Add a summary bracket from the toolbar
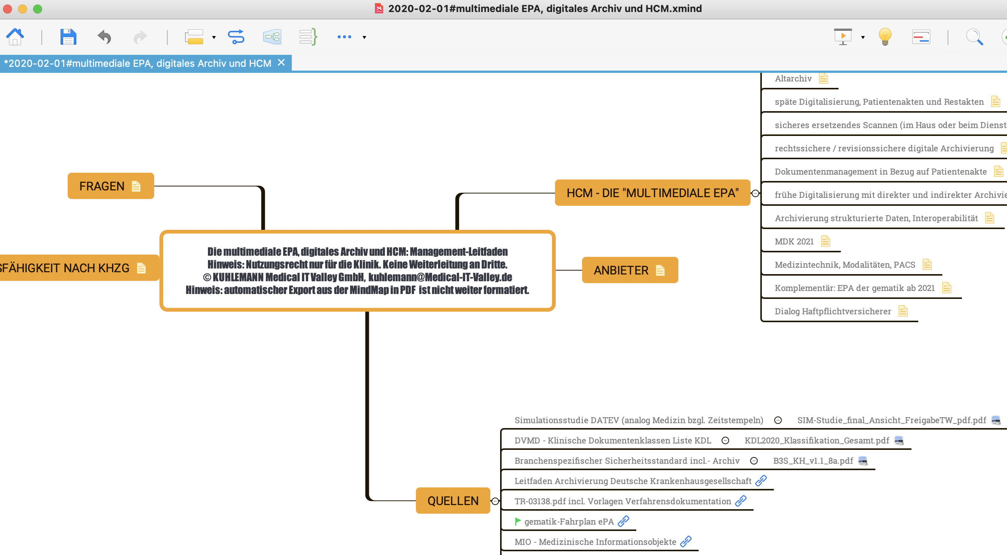This screenshot has width=1007, height=555. coord(308,37)
